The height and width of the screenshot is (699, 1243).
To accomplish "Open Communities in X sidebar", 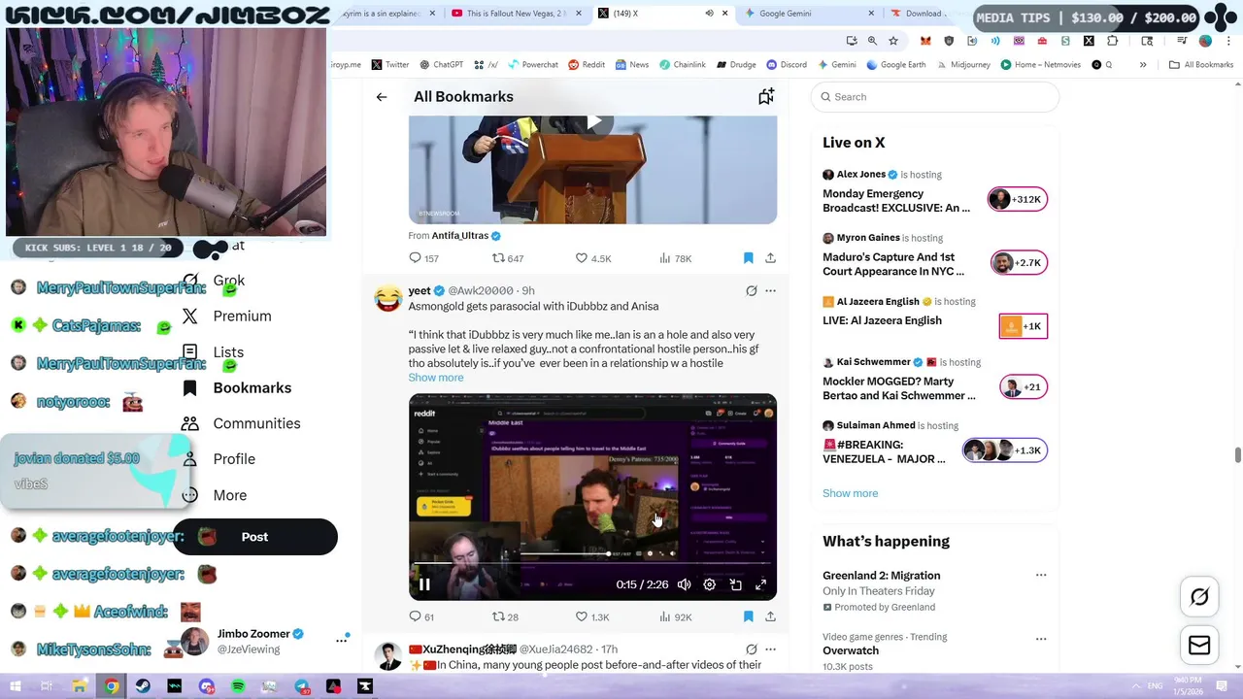I will tap(242, 423).
